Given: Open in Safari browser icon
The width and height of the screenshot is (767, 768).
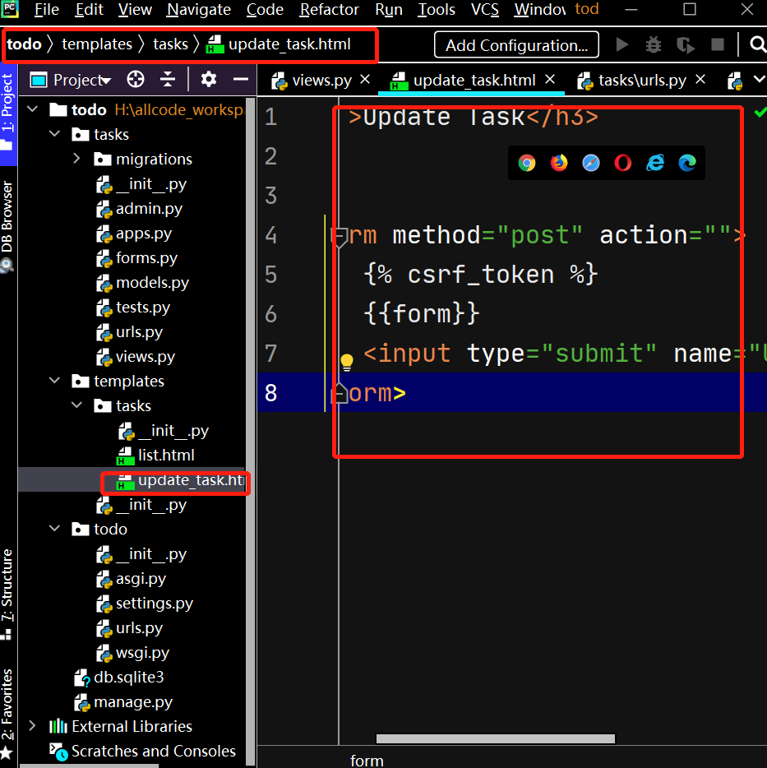Looking at the screenshot, I should (591, 163).
